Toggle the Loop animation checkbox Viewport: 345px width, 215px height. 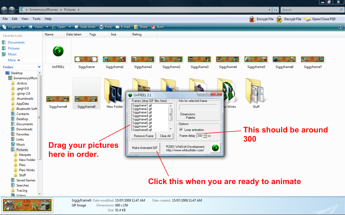point(181,130)
